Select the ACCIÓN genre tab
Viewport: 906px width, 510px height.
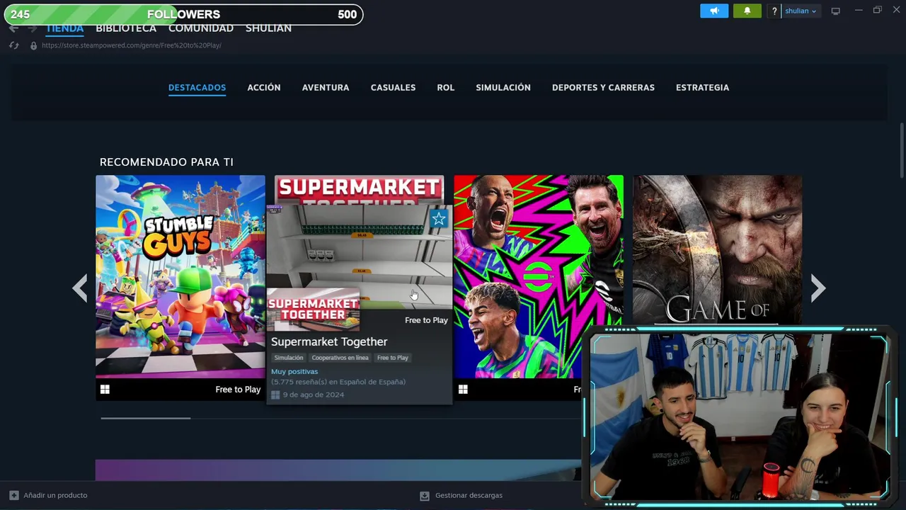(x=264, y=87)
